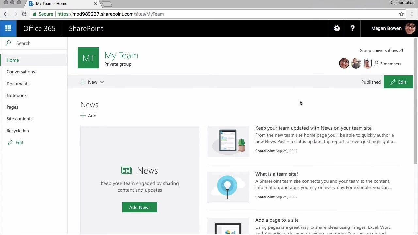The height and width of the screenshot is (235, 418).
Task: Open a new browser tab
Action: click(x=107, y=4)
